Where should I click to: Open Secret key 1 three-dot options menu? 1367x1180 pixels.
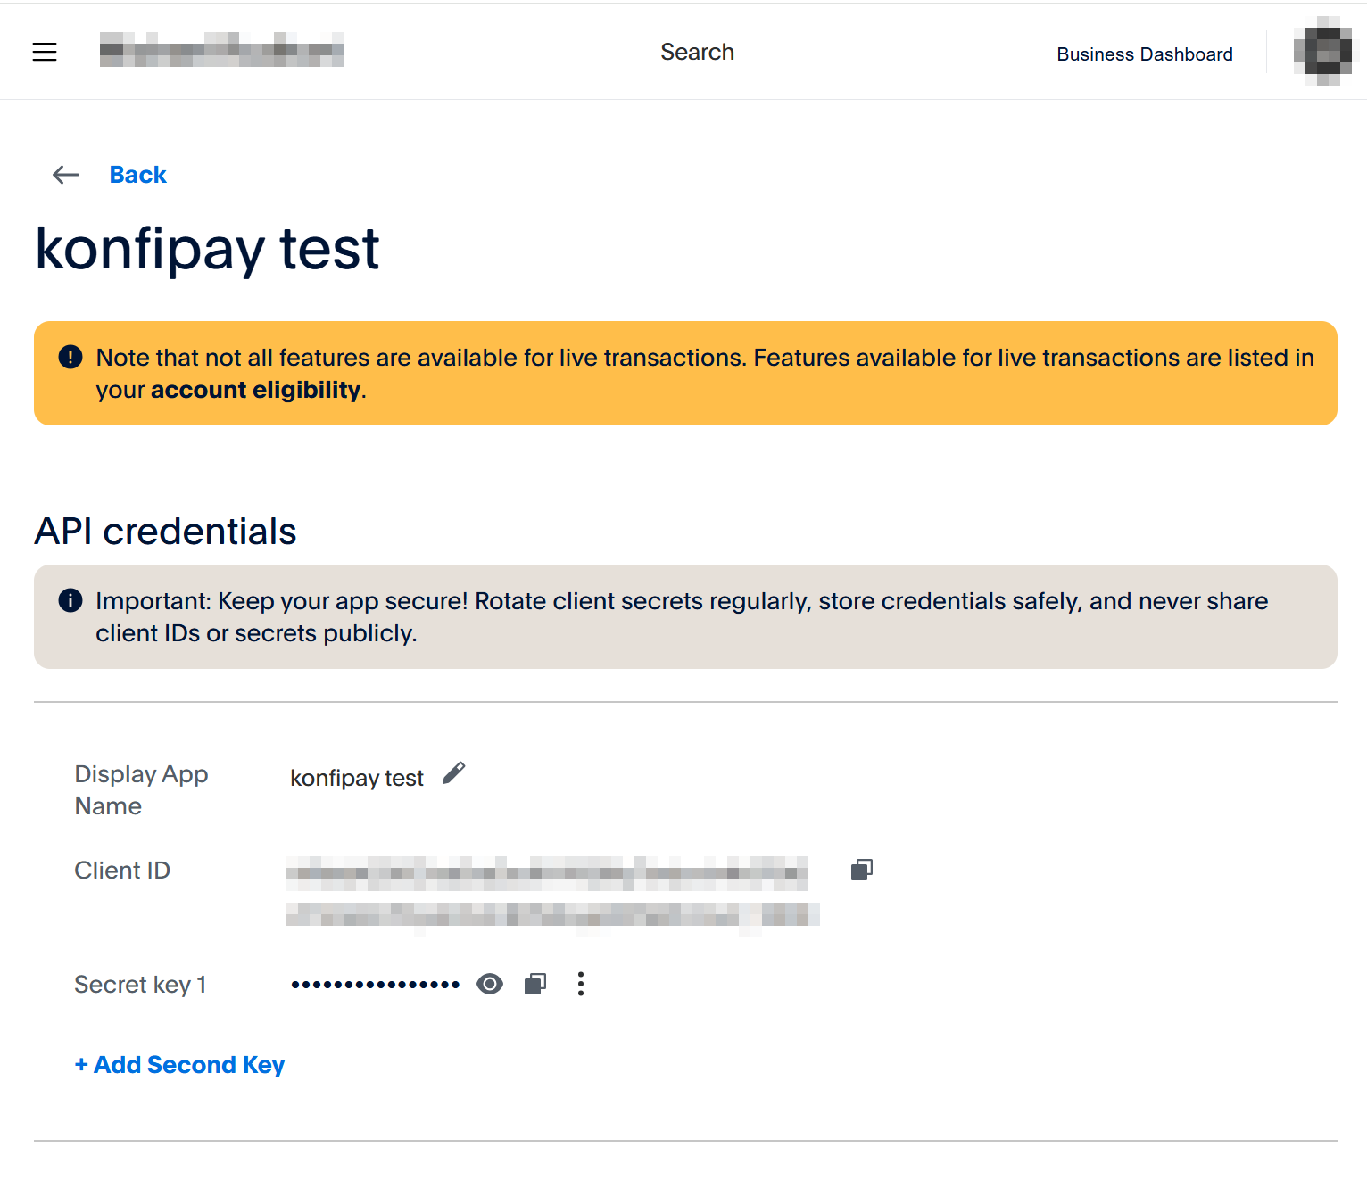coord(581,984)
